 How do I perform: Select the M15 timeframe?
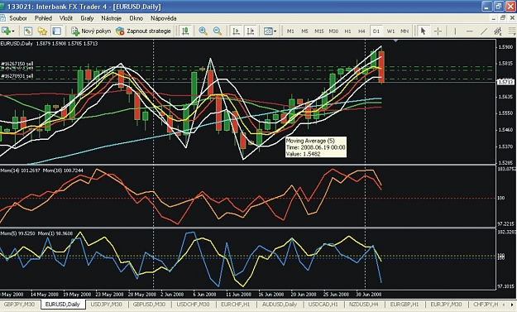[318, 31]
